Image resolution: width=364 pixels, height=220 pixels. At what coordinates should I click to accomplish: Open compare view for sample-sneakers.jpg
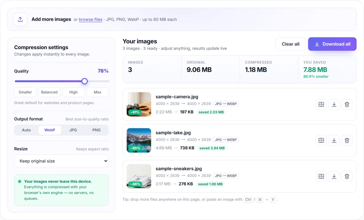[321, 176]
